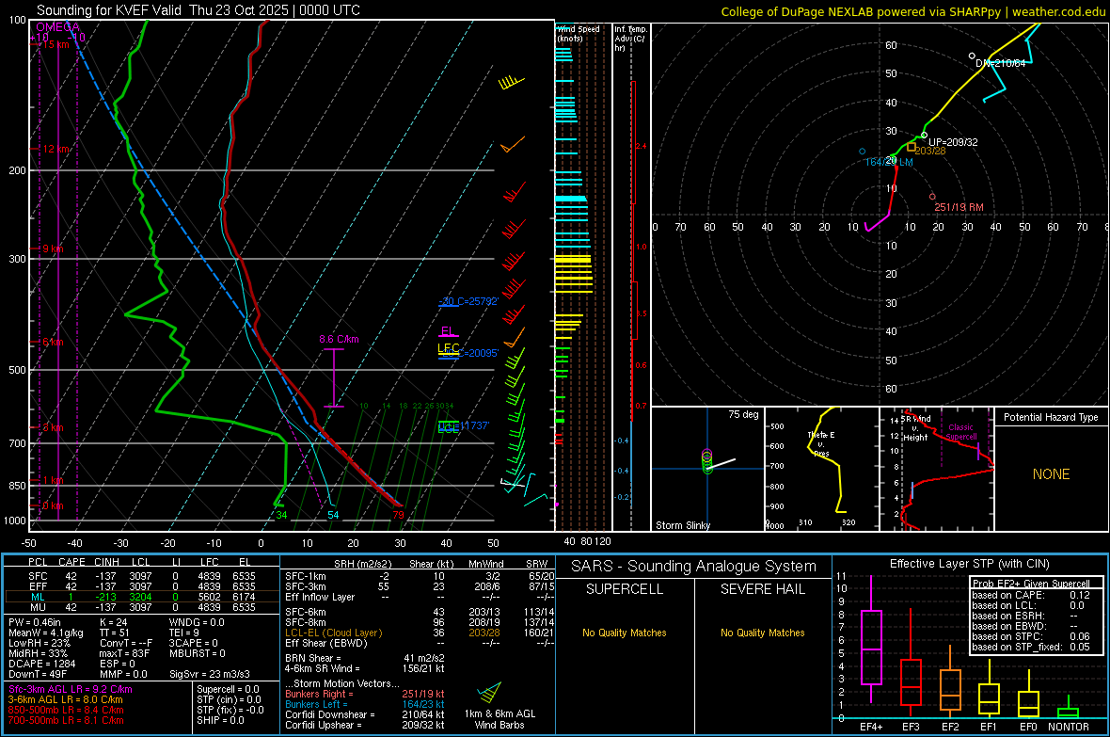1110x737 pixels.
Task: Click the 'LCL-EL (Cloud Layer)' row label
Action: pyautogui.click(x=333, y=633)
